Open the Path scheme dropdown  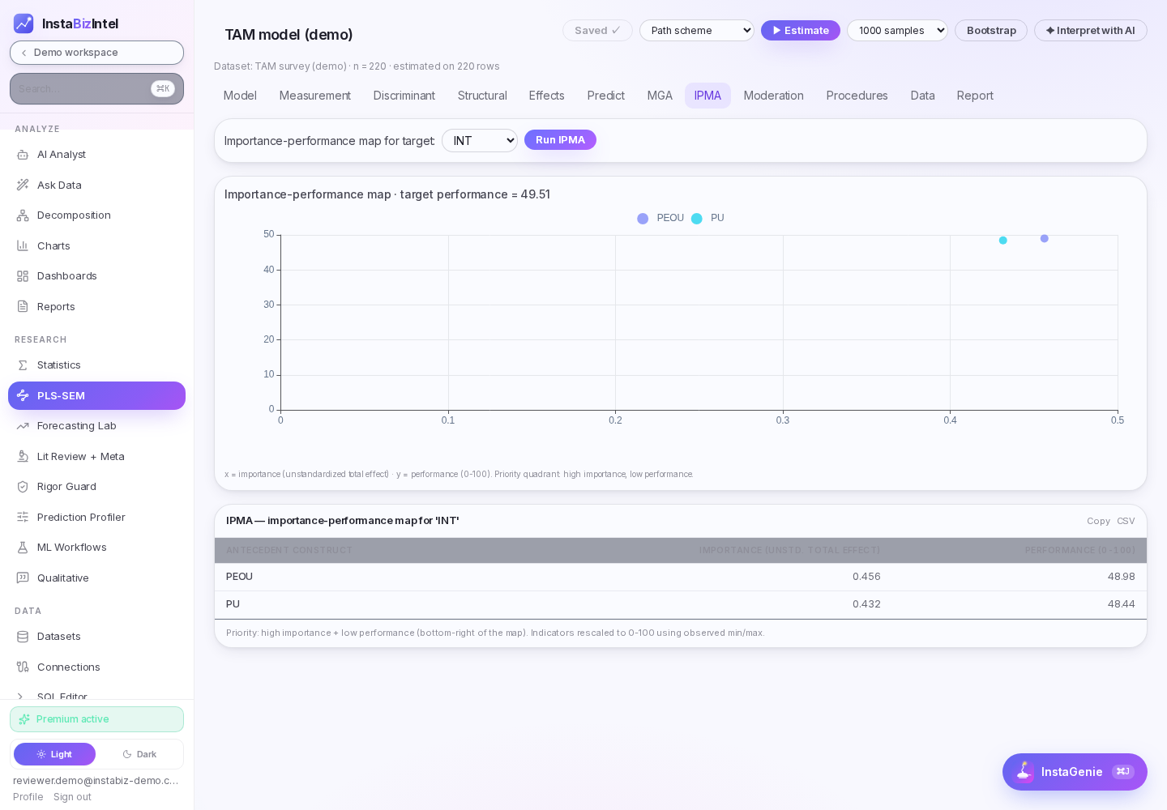(697, 31)
